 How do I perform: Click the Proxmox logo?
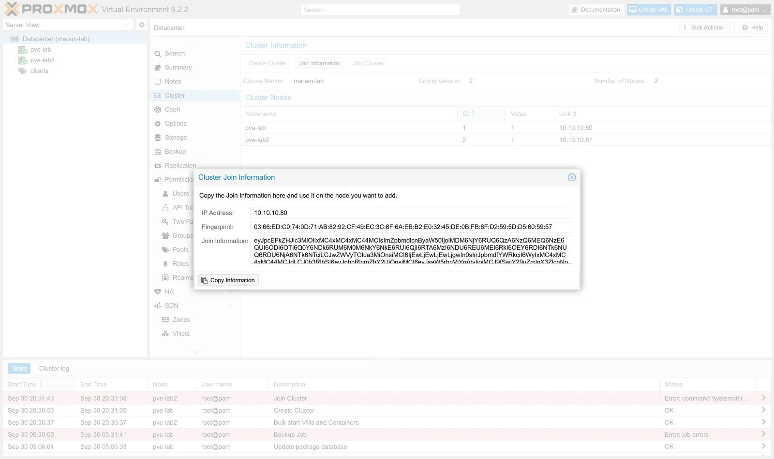(51, 9)
